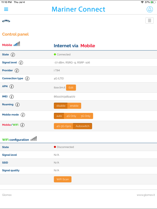
Task: Click the Glomex footer text
Action: click(x=7, y=195)
